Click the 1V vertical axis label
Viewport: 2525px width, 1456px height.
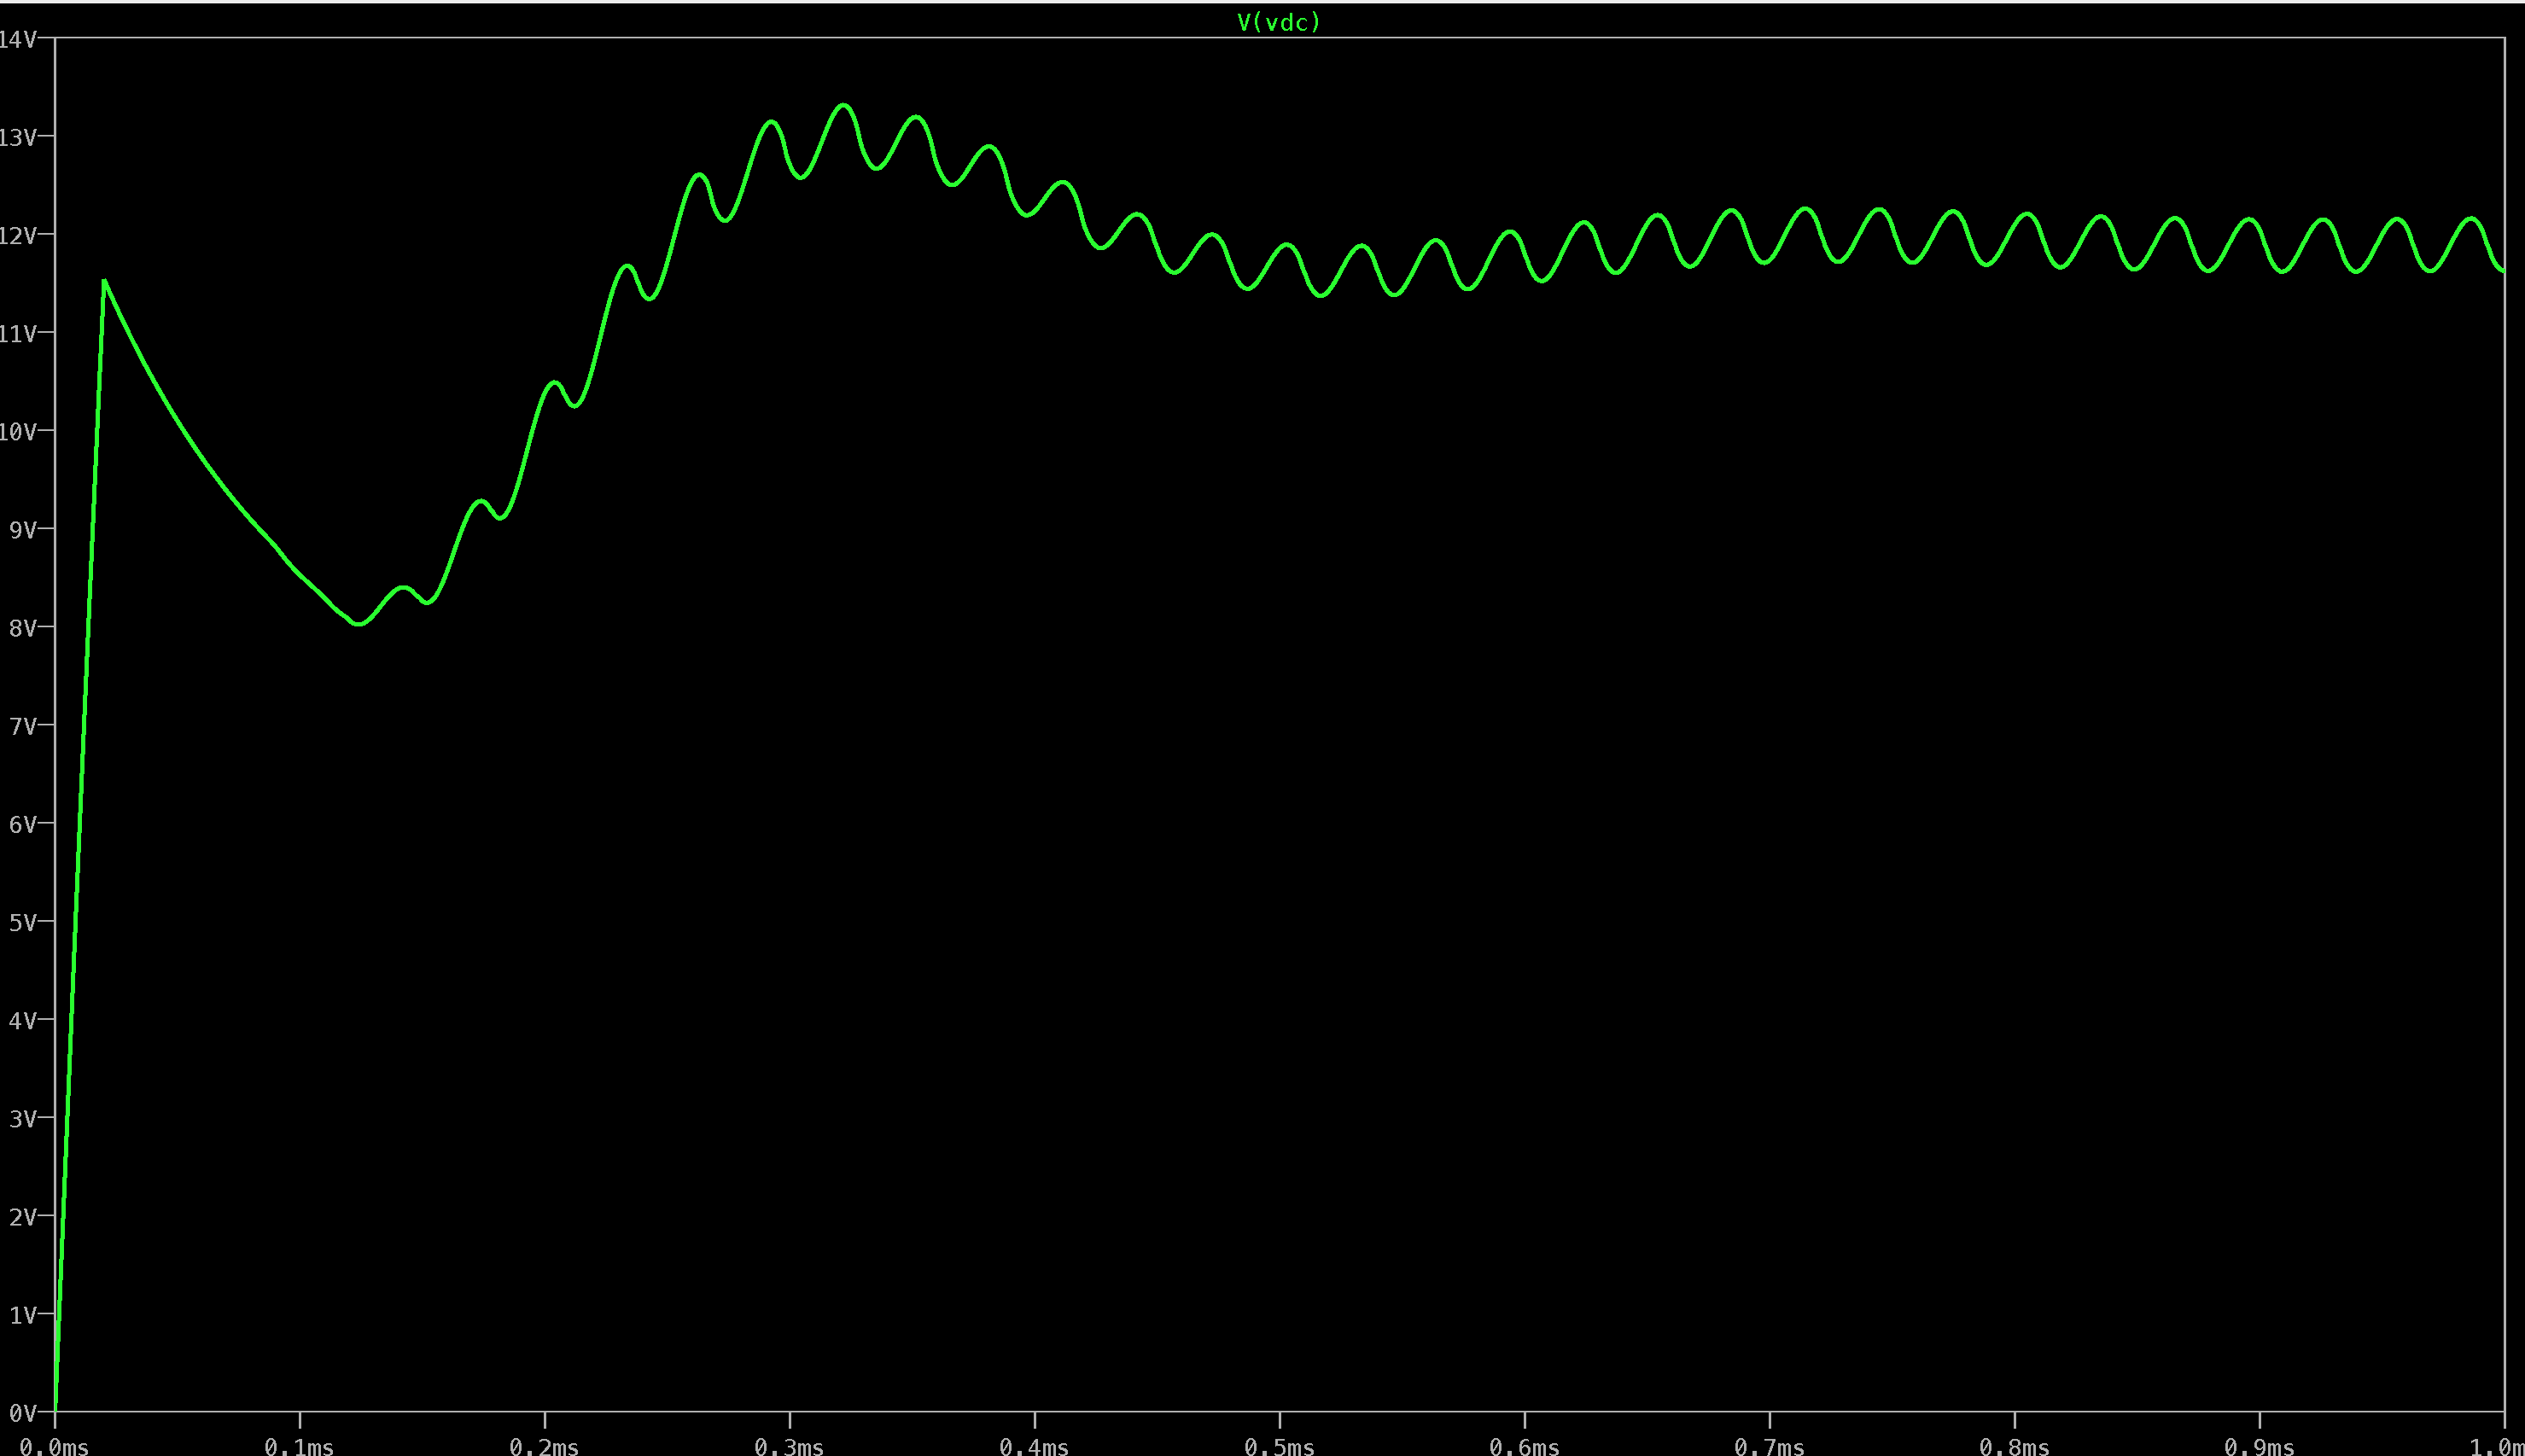[x=23, y=1314]
